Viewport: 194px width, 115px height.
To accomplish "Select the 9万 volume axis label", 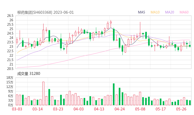I will [x=11, y=91].
